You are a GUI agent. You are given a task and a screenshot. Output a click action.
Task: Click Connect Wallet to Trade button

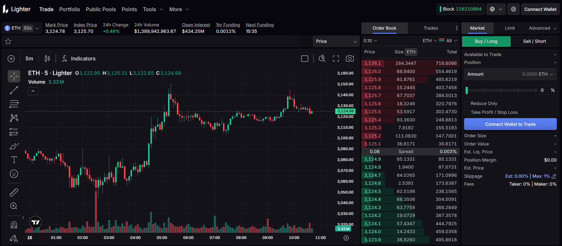(510, 124)
